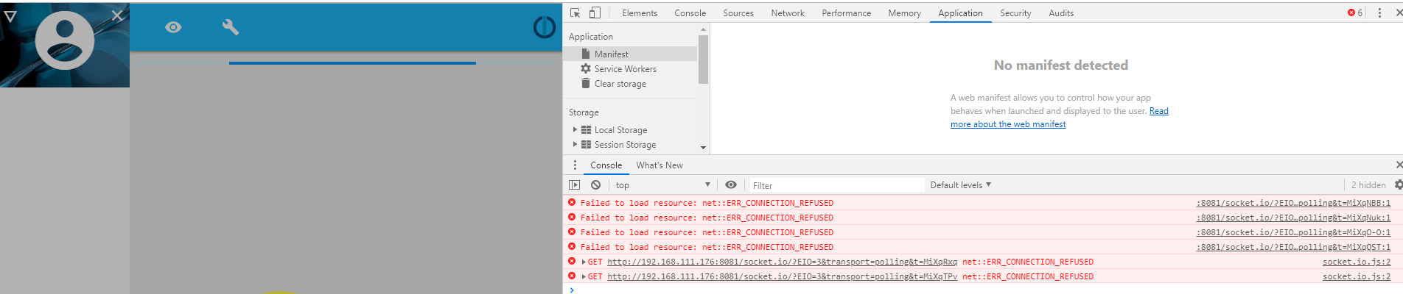Open DevTools three-dot customize menu
Screen dimensions: 1403x294
(x=1379, y=13)
